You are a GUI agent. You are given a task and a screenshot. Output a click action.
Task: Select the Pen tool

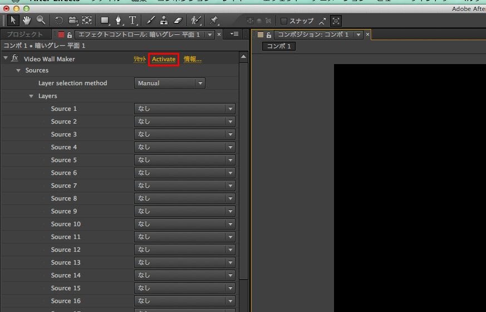pos(119,21)
